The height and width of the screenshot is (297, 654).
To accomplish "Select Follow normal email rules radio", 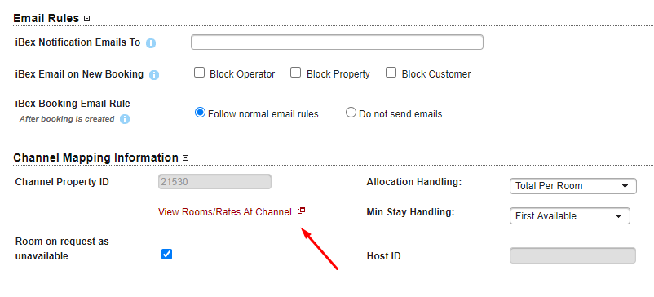I will (x=201, y=113).
